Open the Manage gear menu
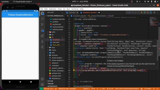The height and width of the screenshot is (90, 160). coord(42,84)
